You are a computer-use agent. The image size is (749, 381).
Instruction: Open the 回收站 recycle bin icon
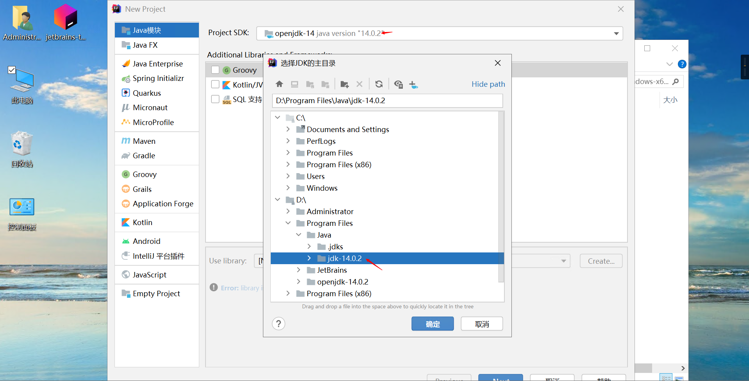[x=22, y=149]
